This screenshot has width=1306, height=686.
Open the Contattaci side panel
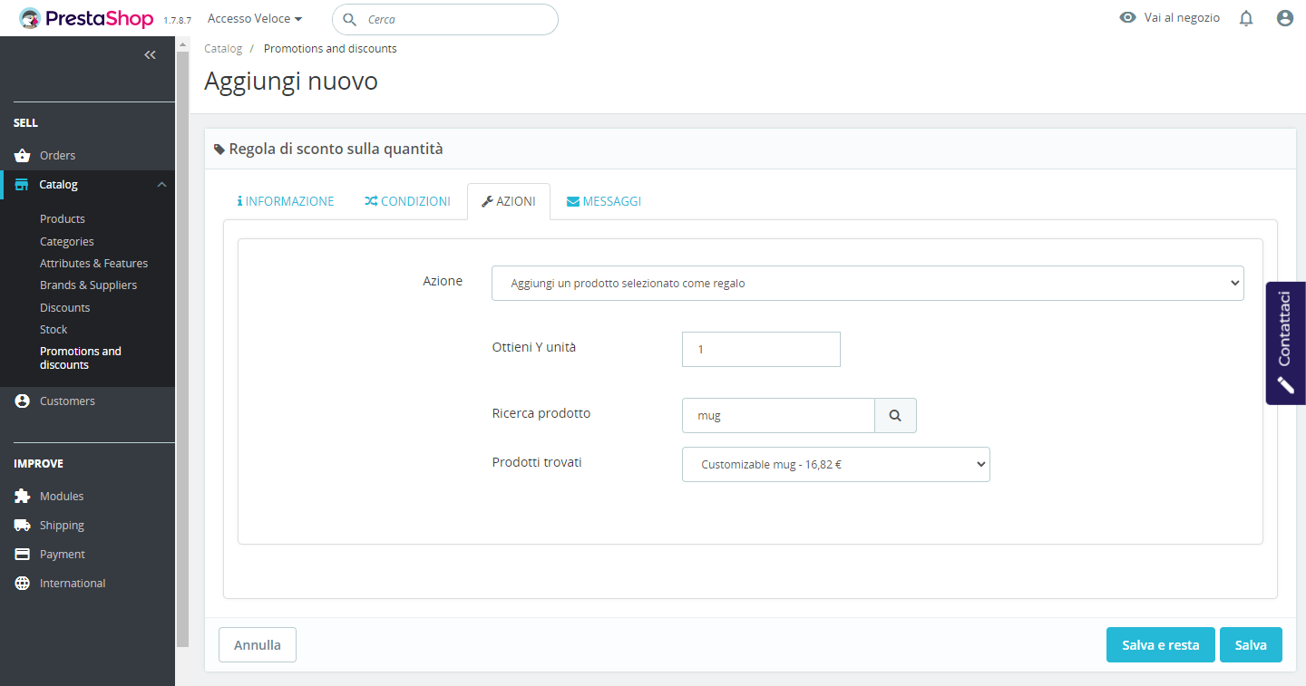1286,343
